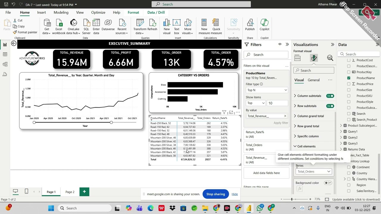Open Dataverse connector
This screenshot has height=214, width=381.
108,25
